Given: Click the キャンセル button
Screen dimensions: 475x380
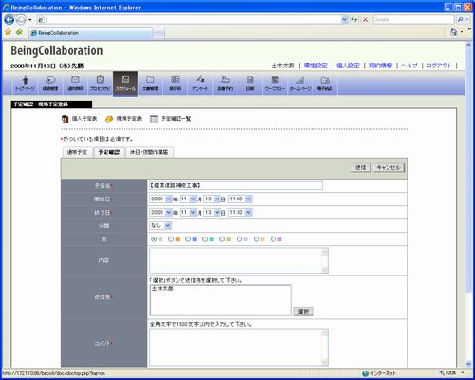Looking at the screenshot, I should coord(389,168).
